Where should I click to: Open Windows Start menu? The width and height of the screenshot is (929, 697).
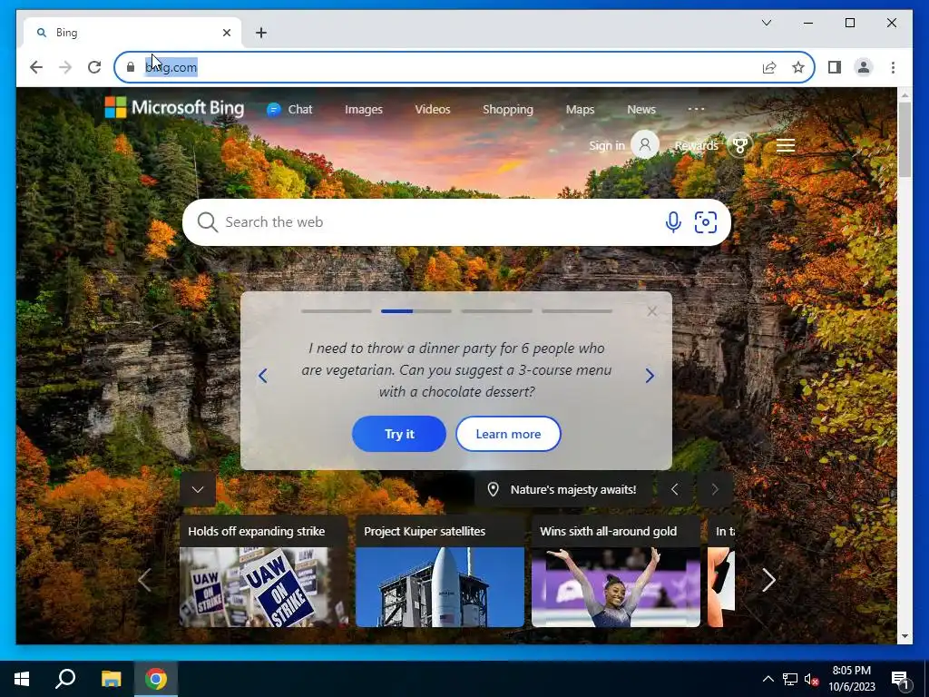pyautogui.click(x=22, y=679)
